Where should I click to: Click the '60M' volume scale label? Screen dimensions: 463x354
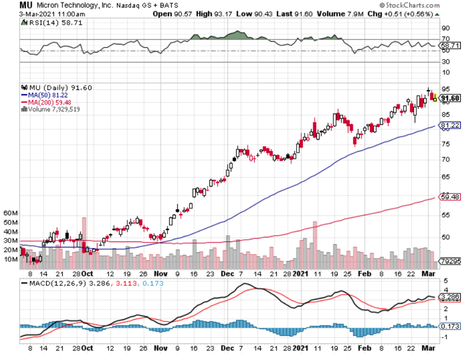[10, 213]
